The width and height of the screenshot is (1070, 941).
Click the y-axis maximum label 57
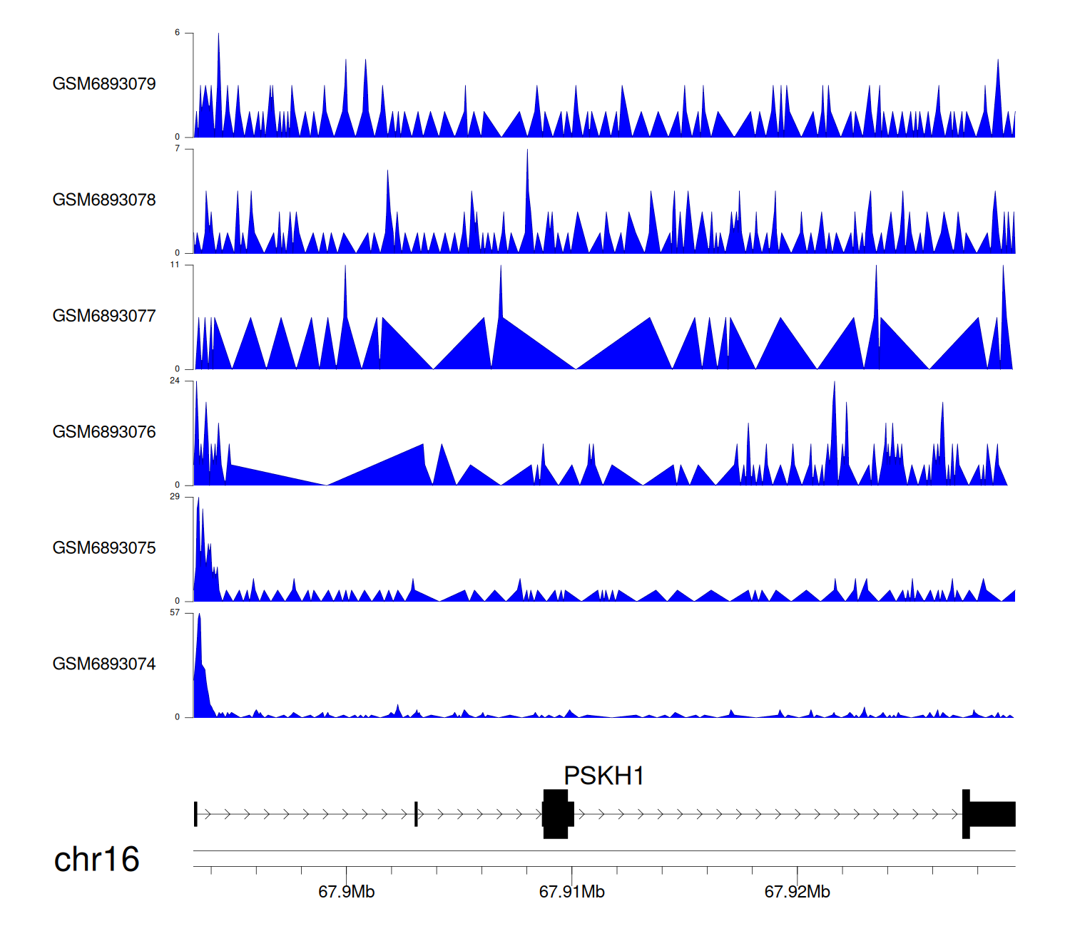click(175, 612)
